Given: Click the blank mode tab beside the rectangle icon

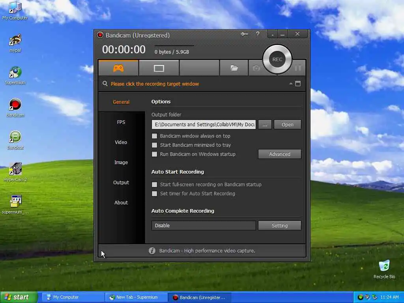Looking at the screenshot, I should coord(199,68).
